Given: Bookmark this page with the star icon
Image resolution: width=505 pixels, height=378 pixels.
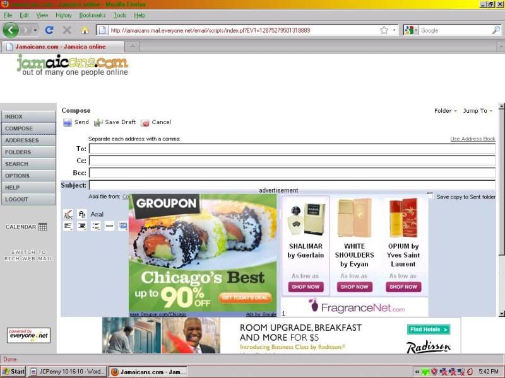Looking at the screenshot, I should tap(384, 30).
